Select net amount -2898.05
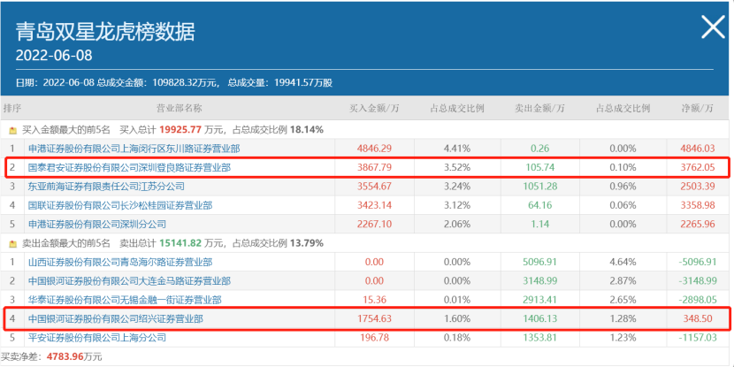734x367 pixels. coord(698,300)
